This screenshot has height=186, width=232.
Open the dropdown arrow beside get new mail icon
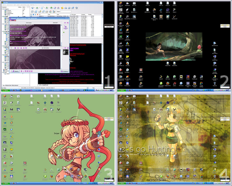(35, 8)
